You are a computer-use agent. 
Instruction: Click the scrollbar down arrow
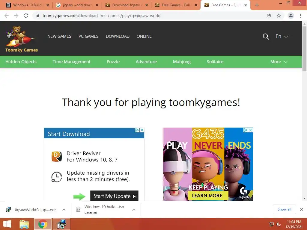tap(304, 198)
